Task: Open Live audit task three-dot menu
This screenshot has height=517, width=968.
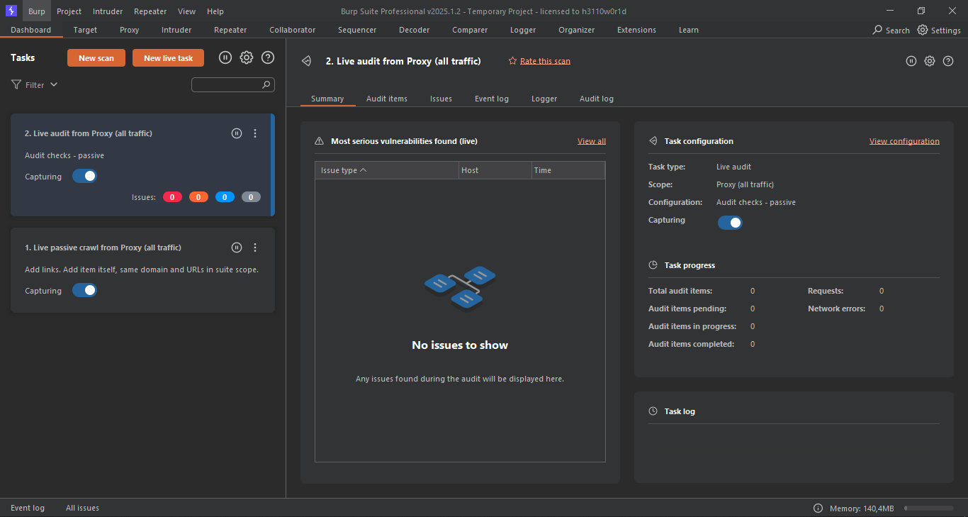Action: pyautogui.click(x=255, y=133)
